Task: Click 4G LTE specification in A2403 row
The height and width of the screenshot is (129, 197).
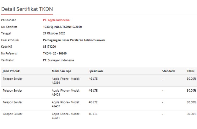Action: coord(93,91)
